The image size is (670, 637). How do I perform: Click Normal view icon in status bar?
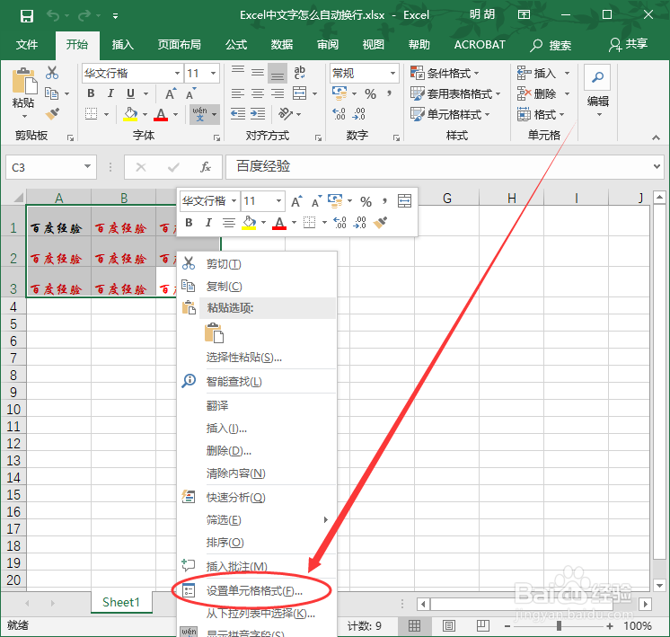tap(414, 626)
